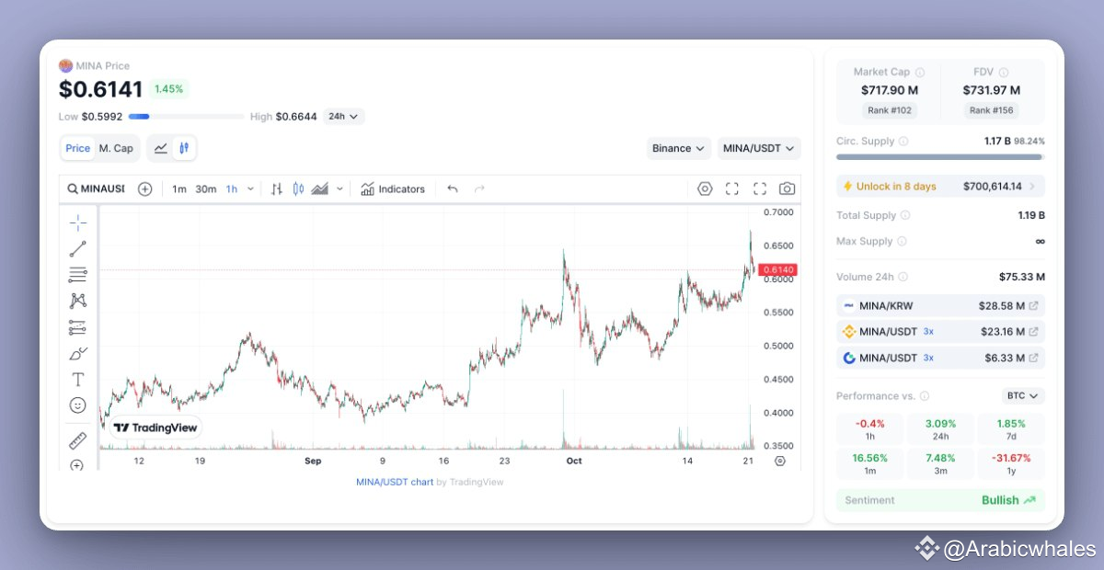
Task: Take a chart snapshot with camera icon
Action: 787,188
